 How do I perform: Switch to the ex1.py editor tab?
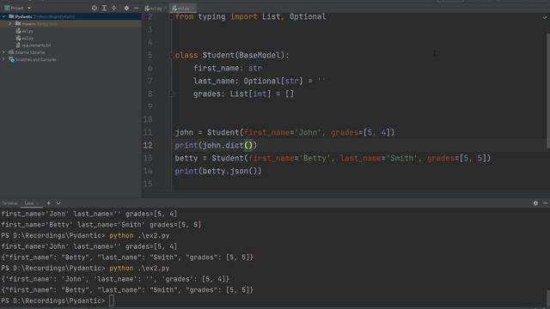point(156,8)
